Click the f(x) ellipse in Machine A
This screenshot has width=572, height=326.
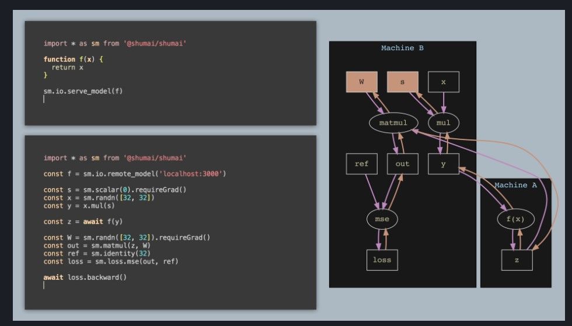[517, 219]
